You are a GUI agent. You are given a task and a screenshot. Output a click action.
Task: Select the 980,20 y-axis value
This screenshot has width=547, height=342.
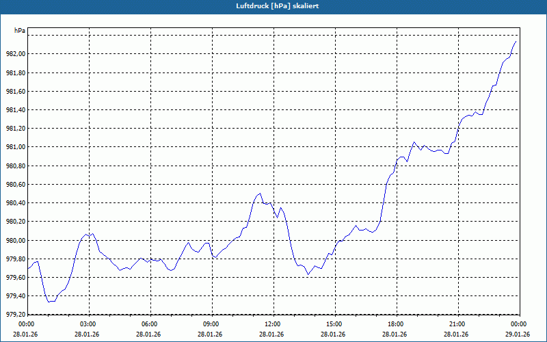tap(16, 222)
